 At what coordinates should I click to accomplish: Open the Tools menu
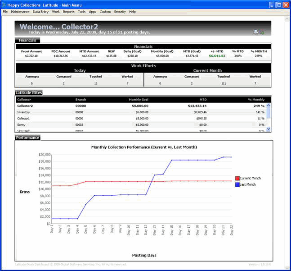pyautogui.click(x=82, y=12)
